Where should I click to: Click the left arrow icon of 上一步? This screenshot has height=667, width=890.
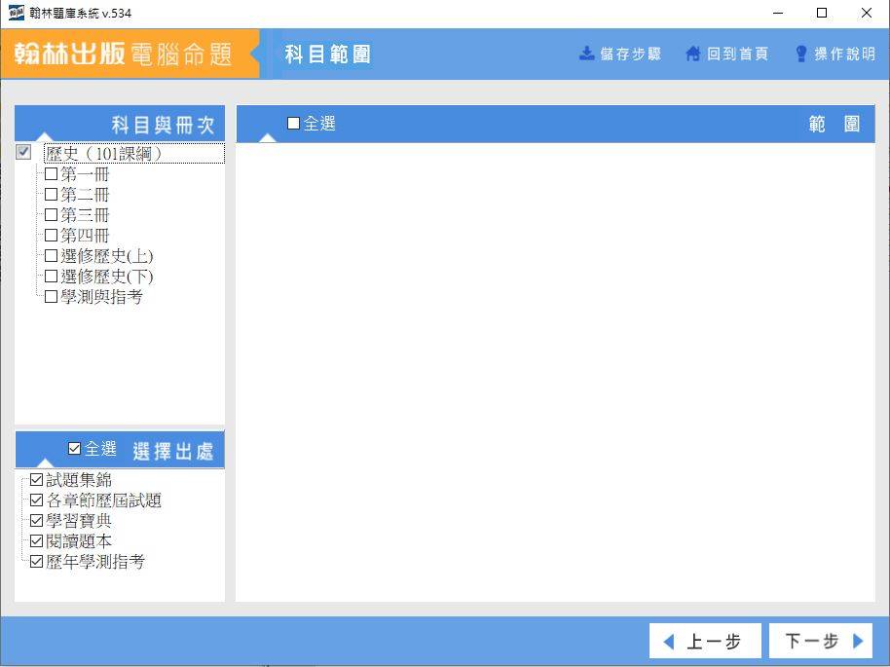click(x=669, y=642)
